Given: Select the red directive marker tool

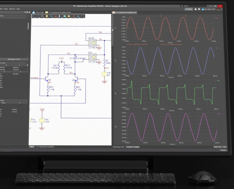Looking at the screenshot, I should pyautogui.click(x=73, y=16).
